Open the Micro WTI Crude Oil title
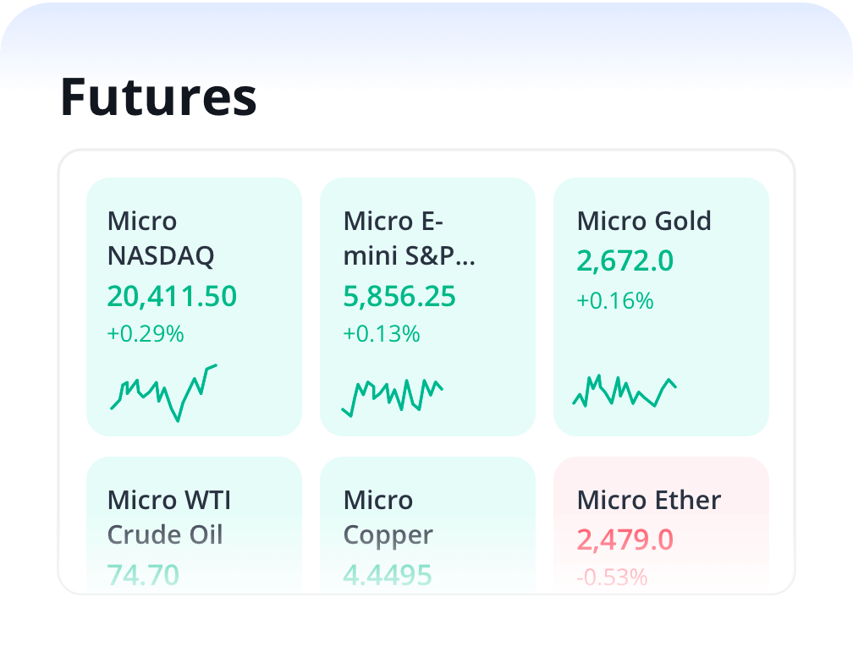The width and height of the screenshot is (853, 652). 168,517
